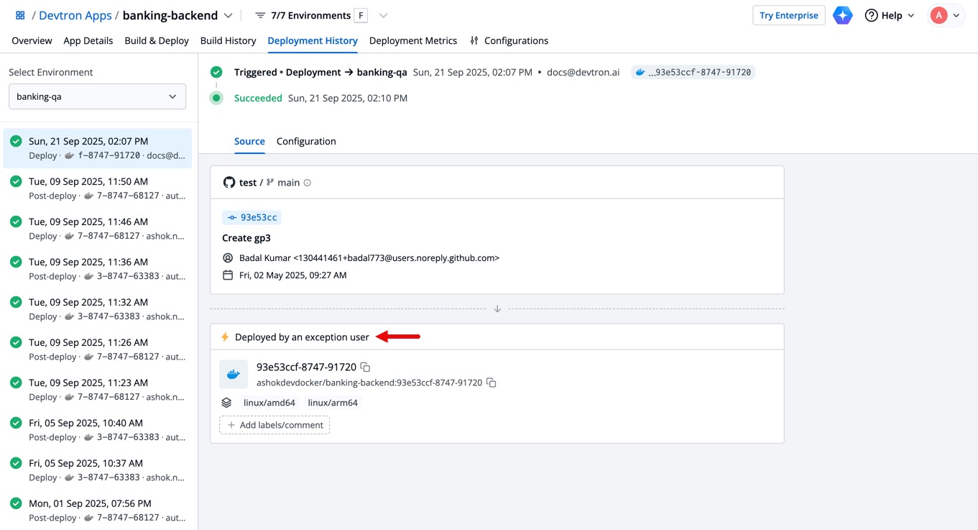Screen dimensions: 978x530
Task: Open the banking-qa environment selector
Action: point(97,96)
